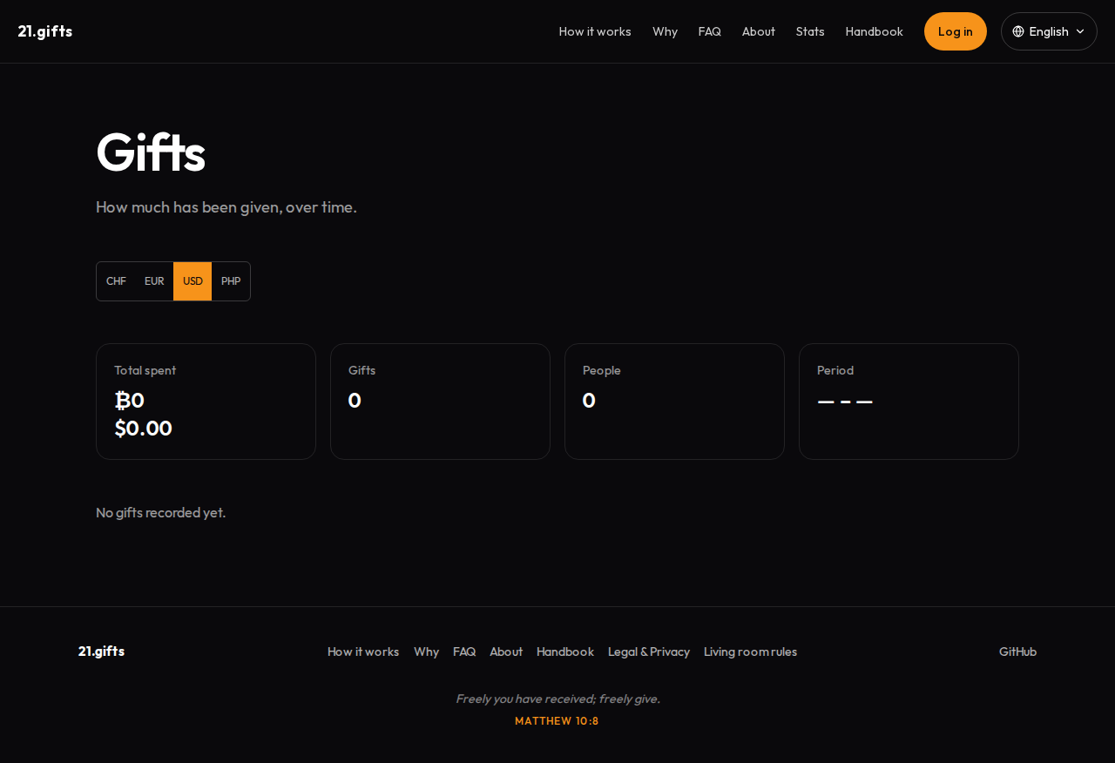Screen dimensions: 1115x763
Task: Open the footer Handbook link
Action: (x=565, y=652)
